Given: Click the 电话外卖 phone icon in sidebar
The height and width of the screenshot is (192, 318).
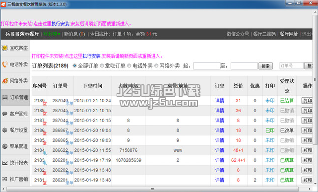Looking at the screenshot, I should click(x=5, y=64).
